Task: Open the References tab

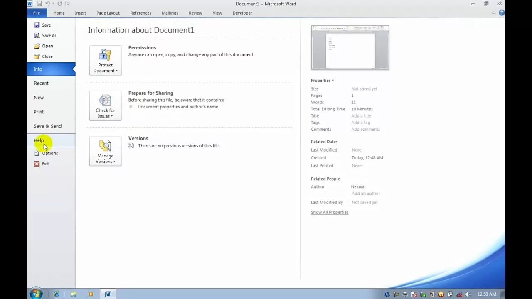Action: pos(140,13)
